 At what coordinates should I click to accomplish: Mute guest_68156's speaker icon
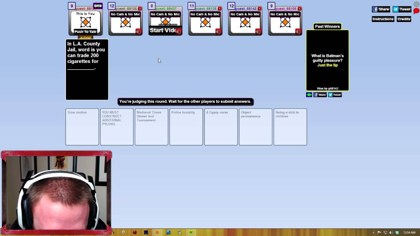298,32
